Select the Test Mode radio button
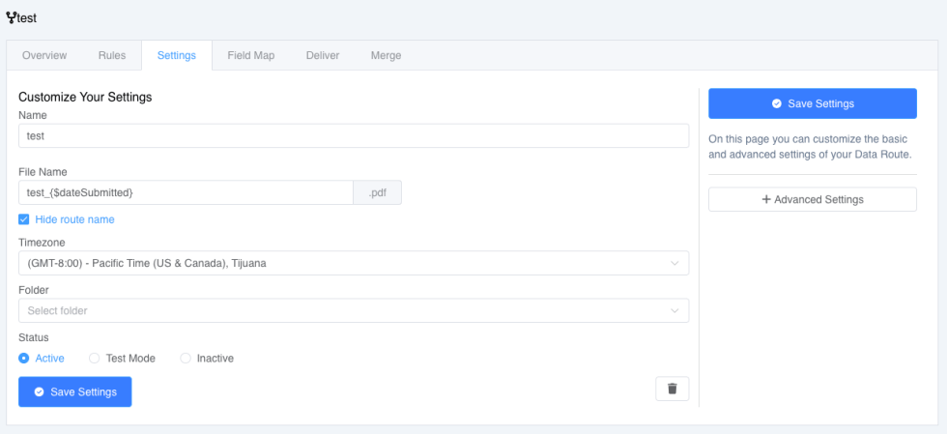 [x=95, y=359]
